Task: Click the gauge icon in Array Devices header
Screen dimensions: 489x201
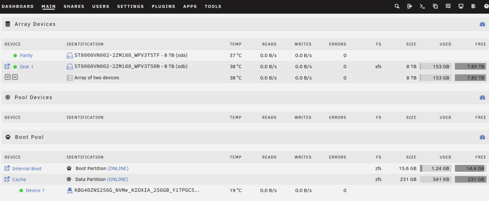Action: (483, 24)
